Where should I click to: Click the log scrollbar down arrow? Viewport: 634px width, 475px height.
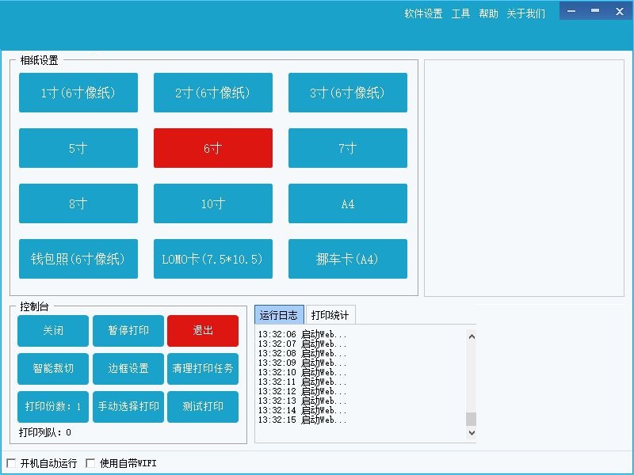[x=472, y=432]
